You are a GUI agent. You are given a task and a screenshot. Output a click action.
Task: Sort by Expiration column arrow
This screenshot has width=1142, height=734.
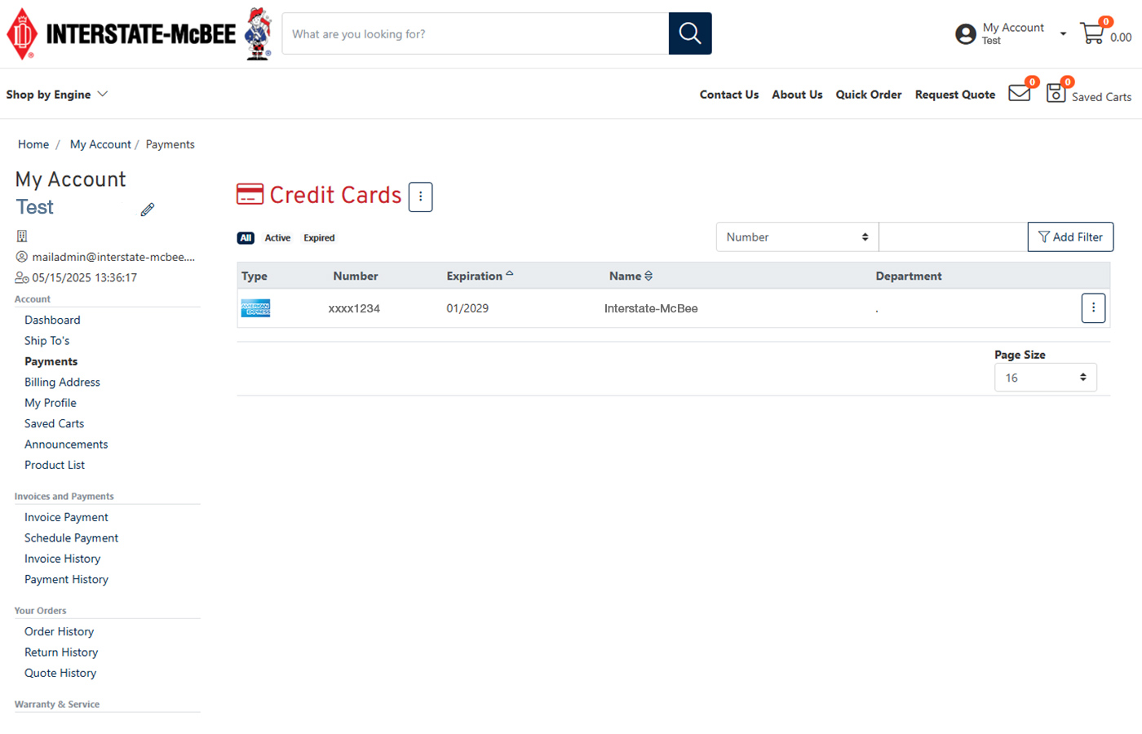(x=510, y=275)
